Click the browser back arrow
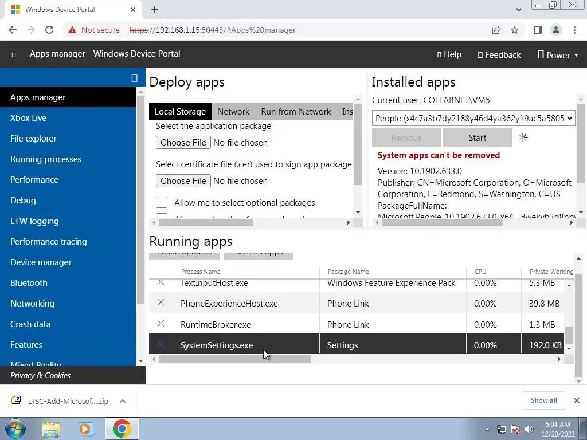Viewport: 587px width, 440px height. [13, 30]
